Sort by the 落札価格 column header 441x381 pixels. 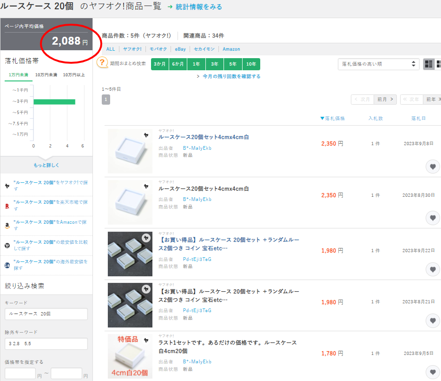click(x=333, y=119)
